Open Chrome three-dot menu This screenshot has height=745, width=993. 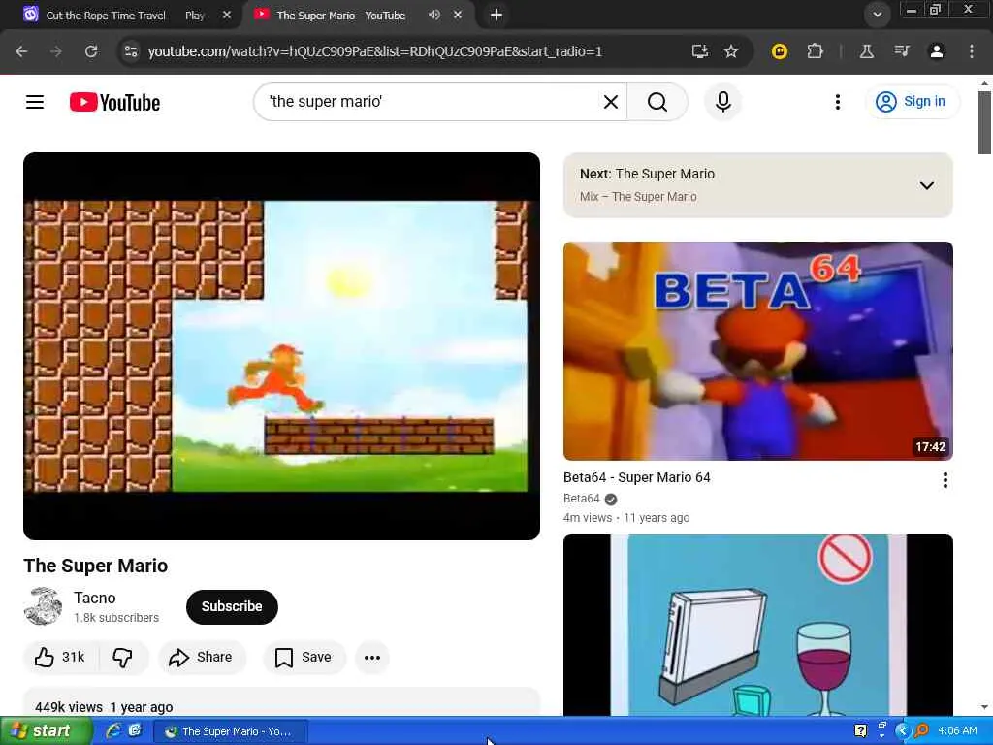coord(972,51)
